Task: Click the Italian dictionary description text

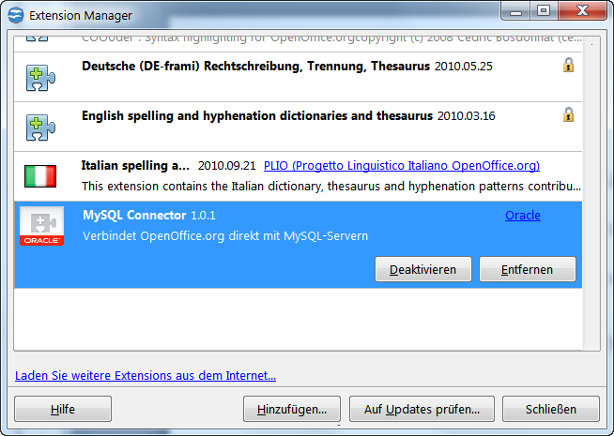Action: (x=331, y=187)
